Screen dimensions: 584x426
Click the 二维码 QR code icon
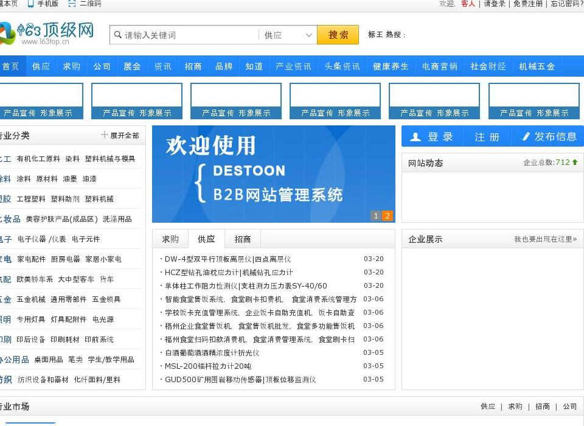(x=72, y=4)
